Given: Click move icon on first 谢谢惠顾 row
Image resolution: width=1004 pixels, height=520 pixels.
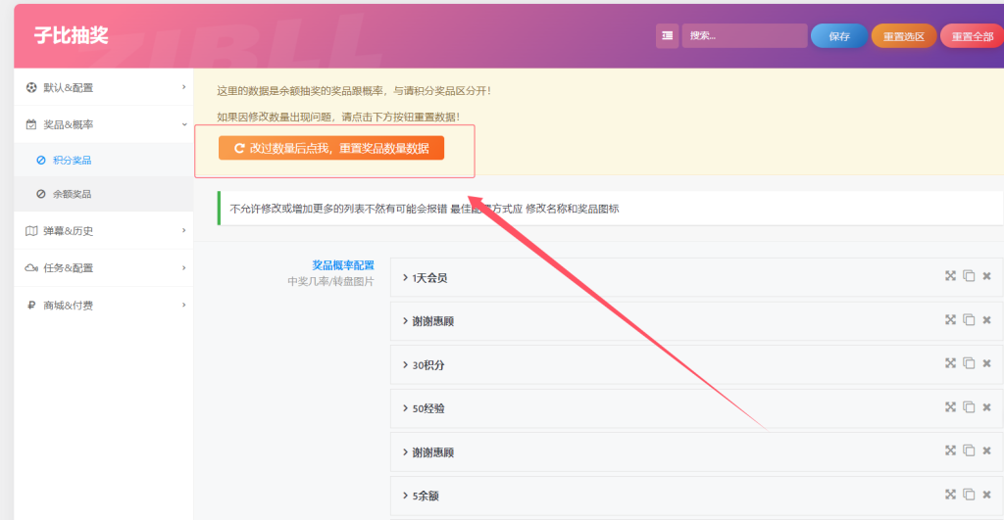Looking at the screenshot, I should click(x=950, y=319).
